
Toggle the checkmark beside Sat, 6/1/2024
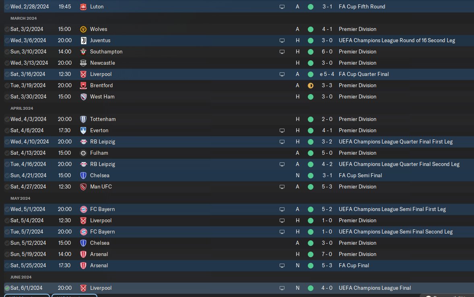(7, 288)
